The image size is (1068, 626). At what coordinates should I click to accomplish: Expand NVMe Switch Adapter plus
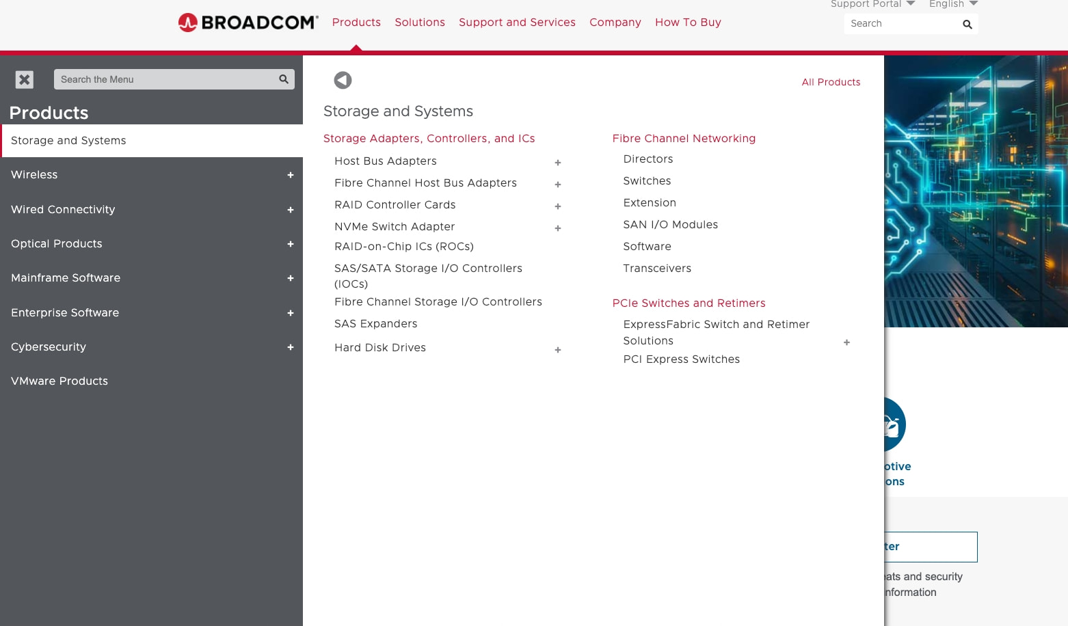point(558,228)
